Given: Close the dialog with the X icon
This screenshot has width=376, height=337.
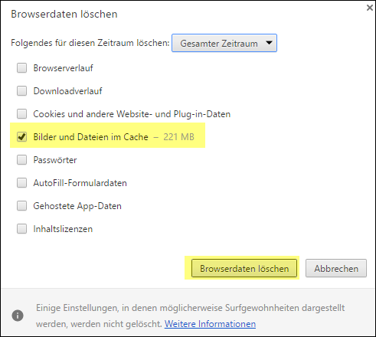Looking at the screenshot, I should click(x=370, y=8).
